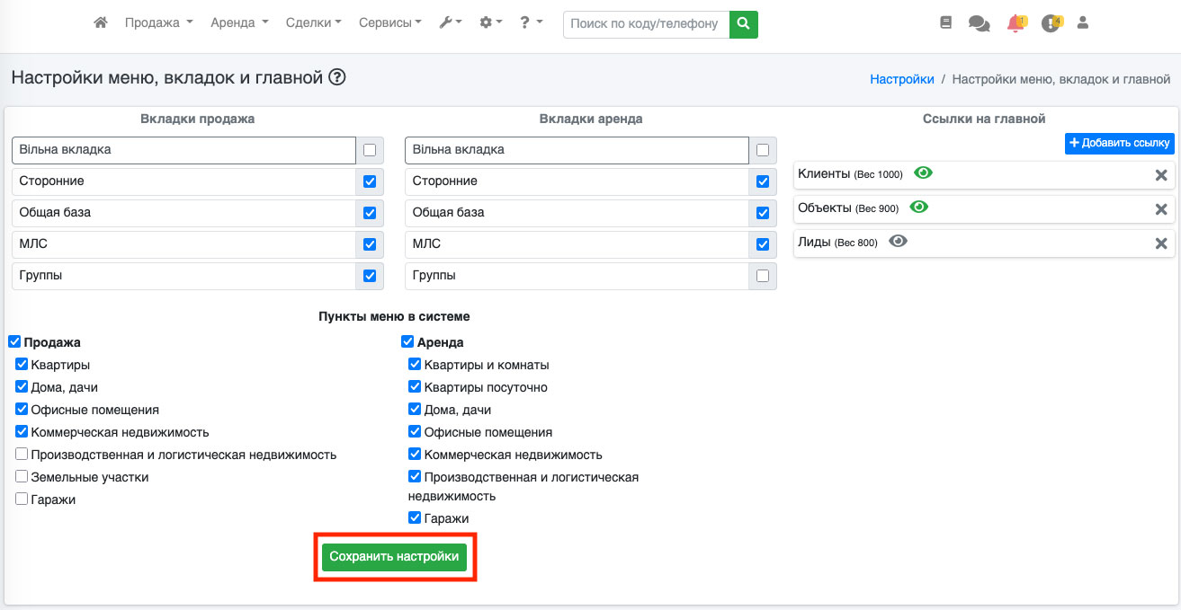Remove the Клиенты link with X
The width and height of the screenshot is (1181, 610).
[1160, 175]
